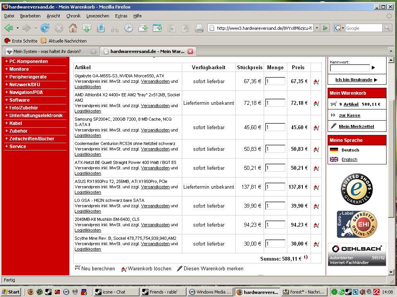Image resolution: width=397 pixels, height=297 pixels.
Task: Click the Windows Start button
Action: click(x=11, y=292)
